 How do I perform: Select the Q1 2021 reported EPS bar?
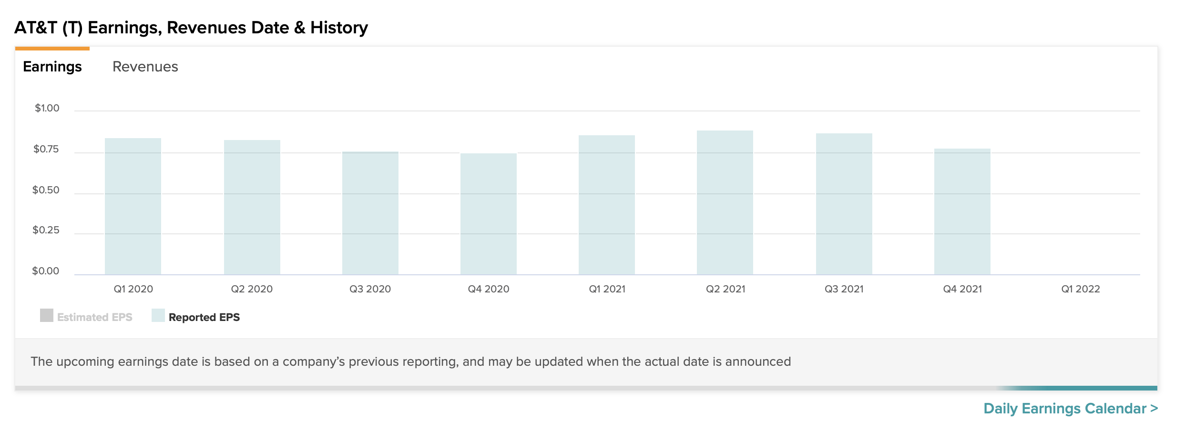coord(607,205)
